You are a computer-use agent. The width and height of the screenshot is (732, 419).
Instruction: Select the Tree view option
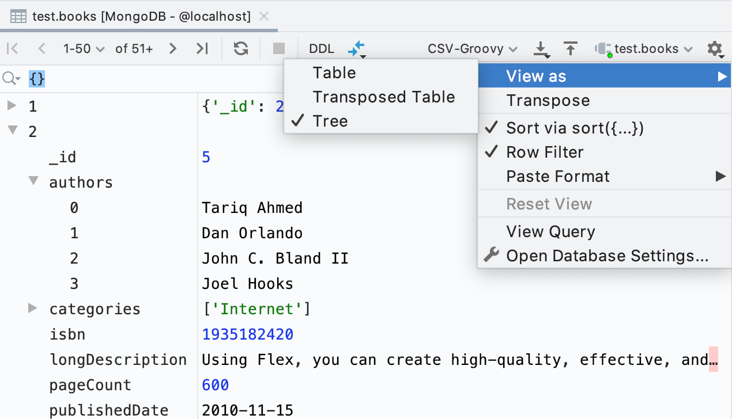point(330,121)
